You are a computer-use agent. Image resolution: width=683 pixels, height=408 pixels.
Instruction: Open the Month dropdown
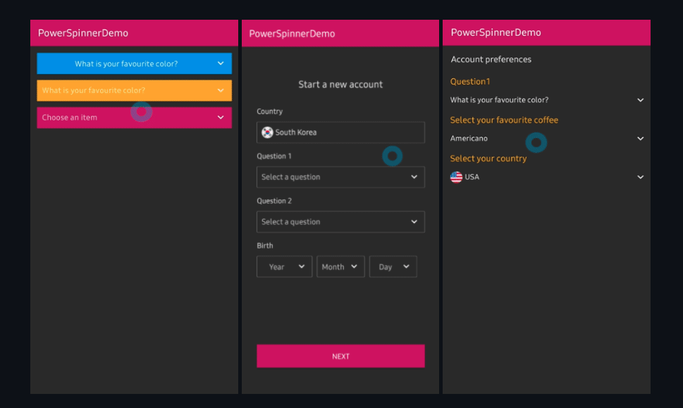340,266
